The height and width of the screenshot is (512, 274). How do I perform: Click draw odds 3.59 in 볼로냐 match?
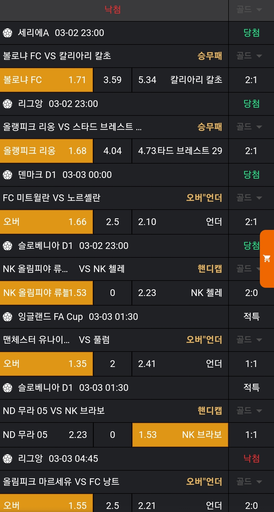112,80
